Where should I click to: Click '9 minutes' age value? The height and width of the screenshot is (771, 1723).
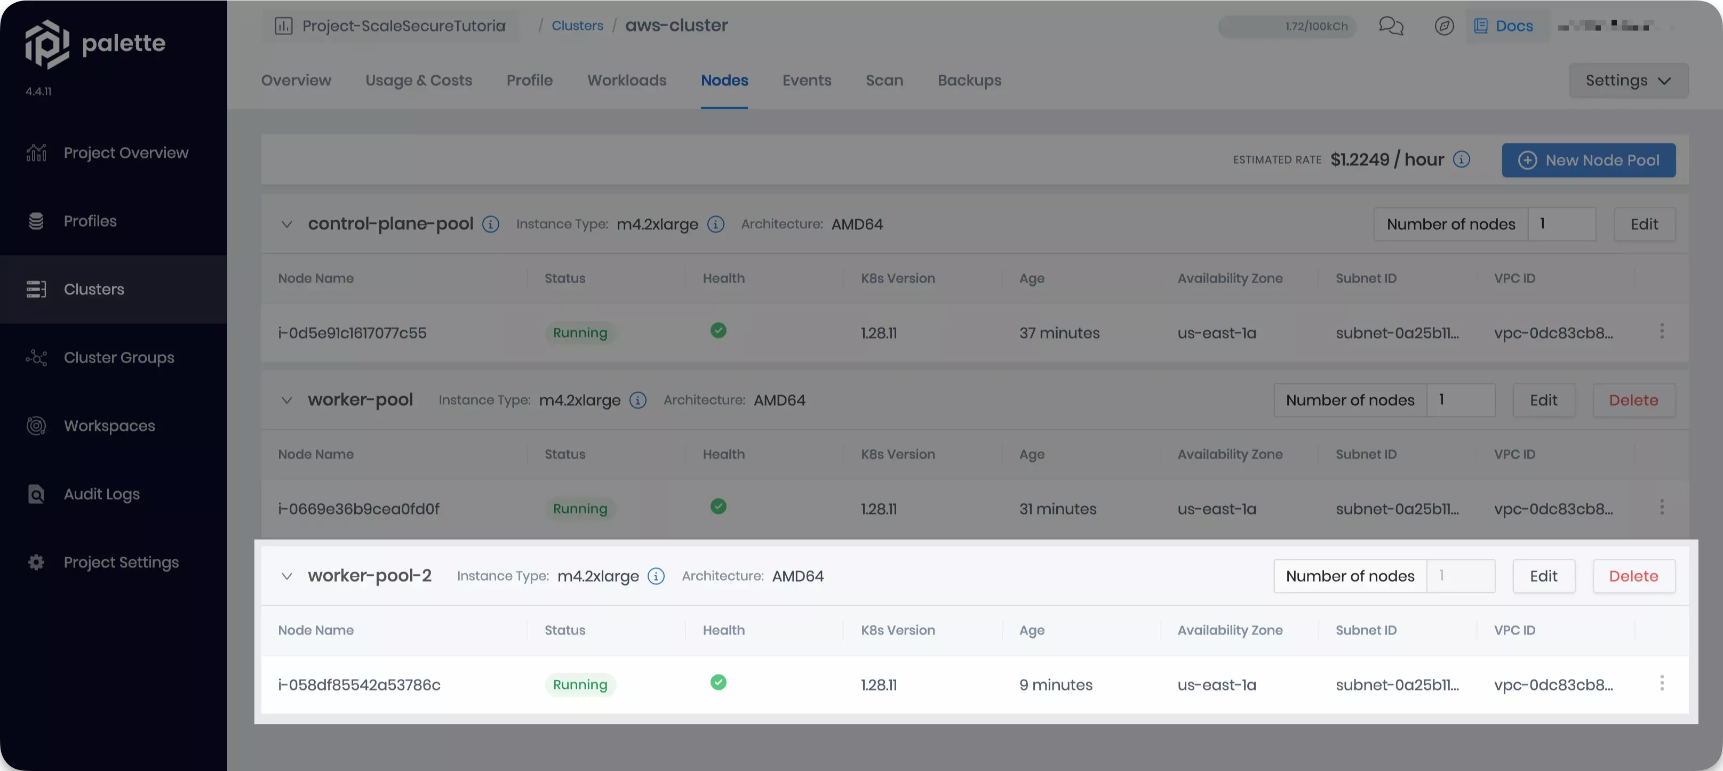[x=1056, y=685]
